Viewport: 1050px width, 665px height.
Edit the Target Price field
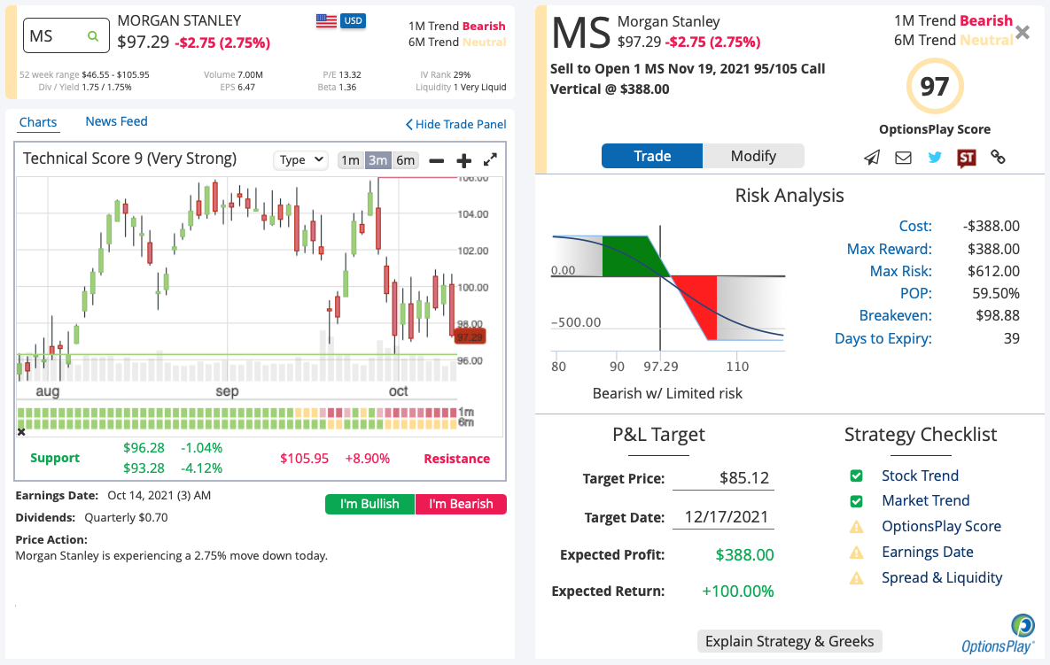coord(723,477)
